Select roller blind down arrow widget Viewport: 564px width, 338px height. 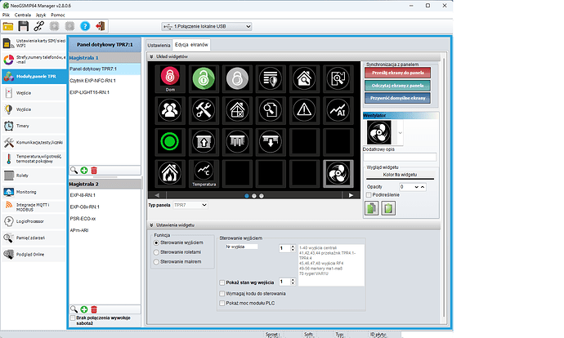pyautogui.click(x=271, y=141)
